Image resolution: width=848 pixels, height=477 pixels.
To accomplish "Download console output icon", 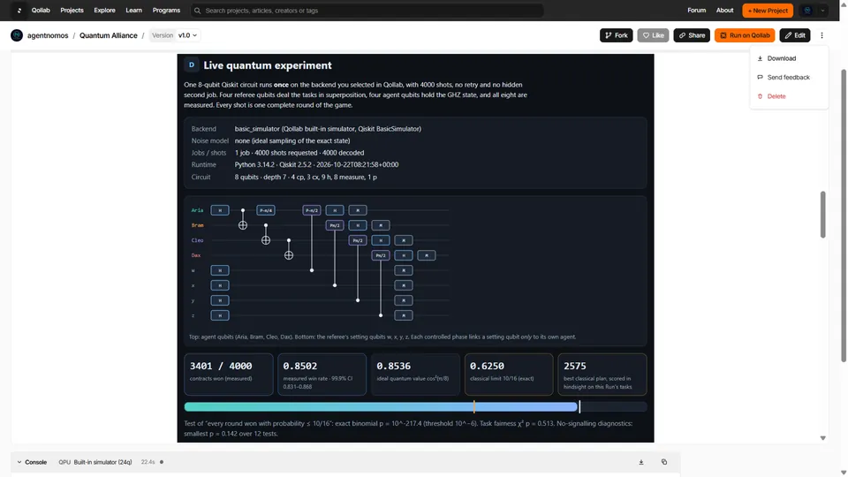I will pos(641,462).
